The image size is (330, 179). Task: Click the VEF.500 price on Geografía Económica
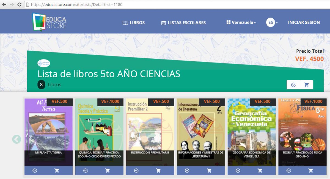click(x=263, y=101)
